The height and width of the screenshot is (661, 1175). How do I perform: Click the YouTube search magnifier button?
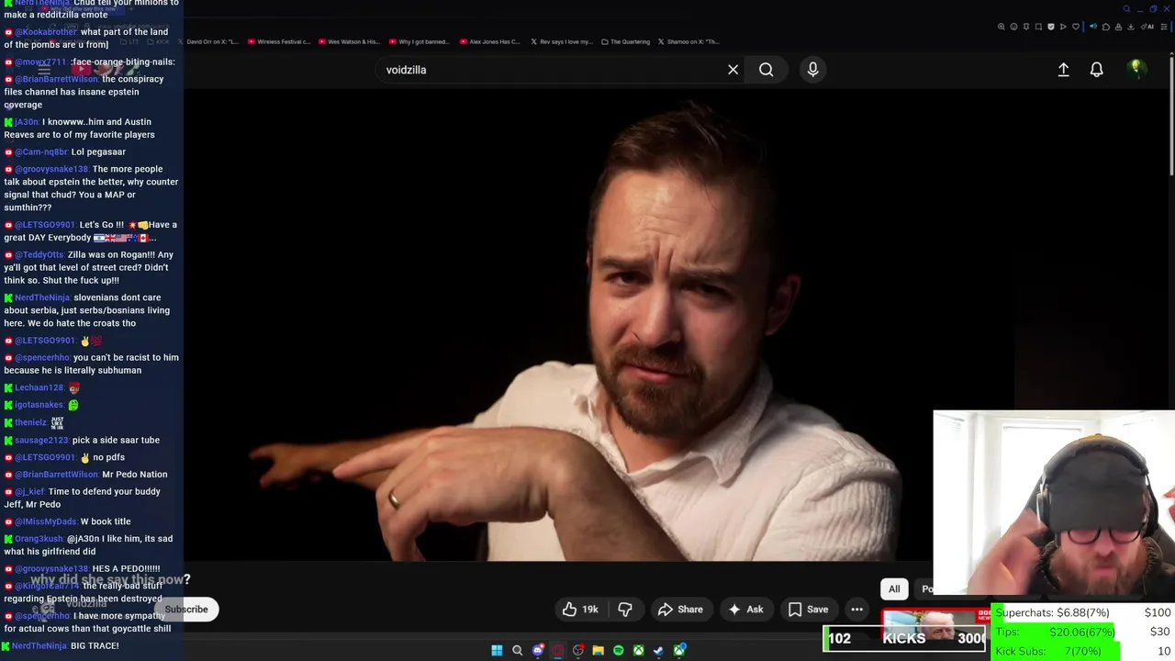[766, 70]
